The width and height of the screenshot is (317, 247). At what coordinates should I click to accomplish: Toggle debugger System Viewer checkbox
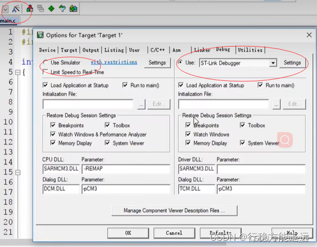click(243, 143)
